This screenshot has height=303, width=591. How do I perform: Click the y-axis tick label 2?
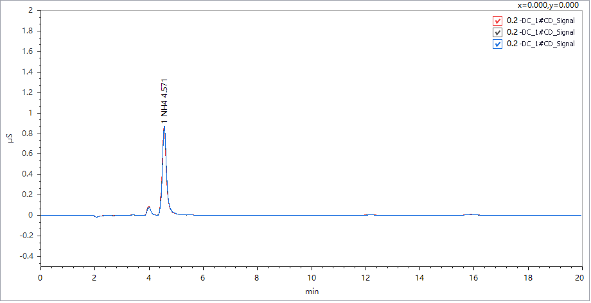[x=32, y=10]
